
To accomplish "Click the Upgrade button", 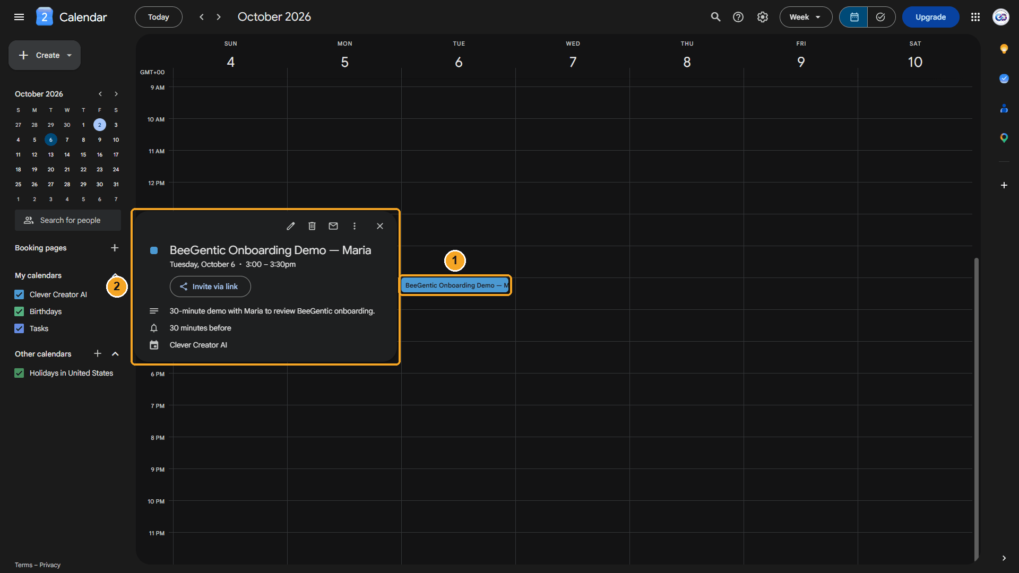I will tap(930, 17).
